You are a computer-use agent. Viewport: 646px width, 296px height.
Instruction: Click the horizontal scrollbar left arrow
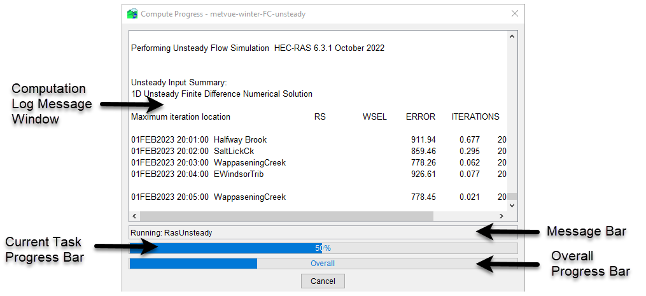coord(135,216)
